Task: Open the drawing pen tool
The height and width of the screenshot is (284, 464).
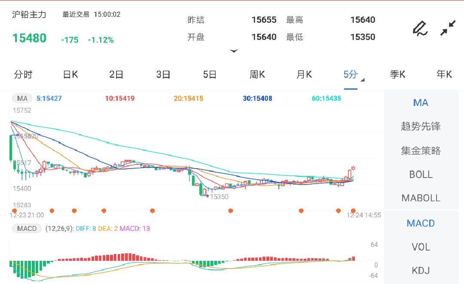Action: (x=420, y=29)
